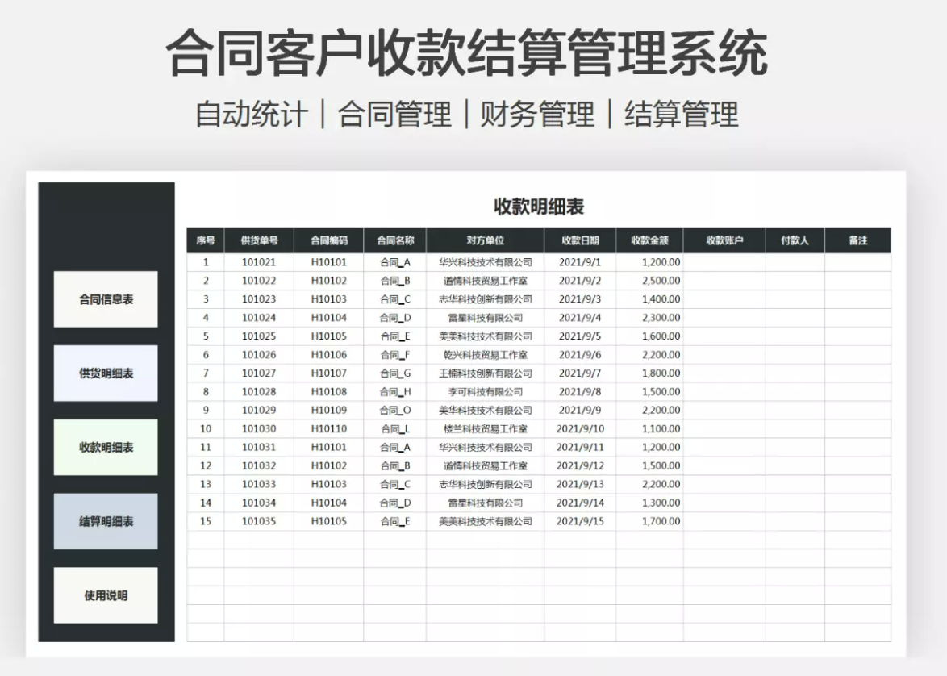Select the 合同_L name cell
The image size is (947, 676).
395,429
